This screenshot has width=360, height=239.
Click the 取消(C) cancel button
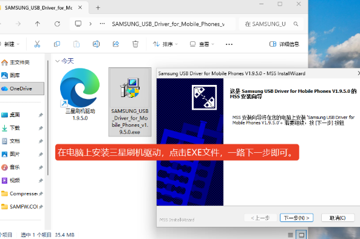coord(338,218)
